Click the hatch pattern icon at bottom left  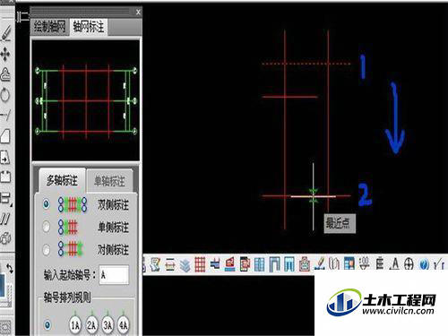pos(5,327)
